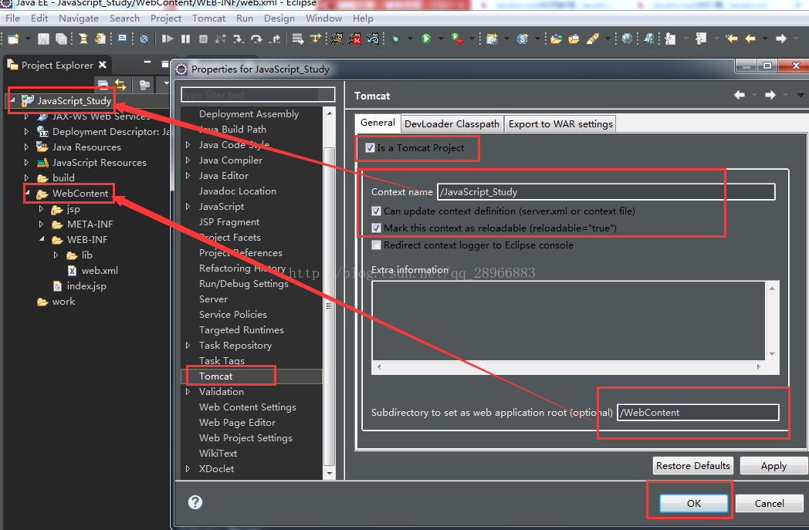Click the Context name input field
809x530 pixels.
coord(606,192)
